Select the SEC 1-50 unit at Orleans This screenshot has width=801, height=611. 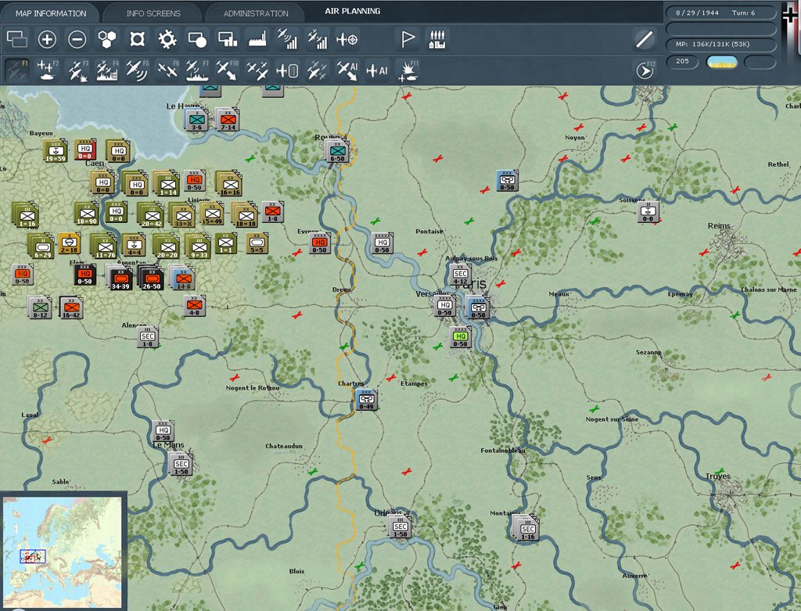400,527
